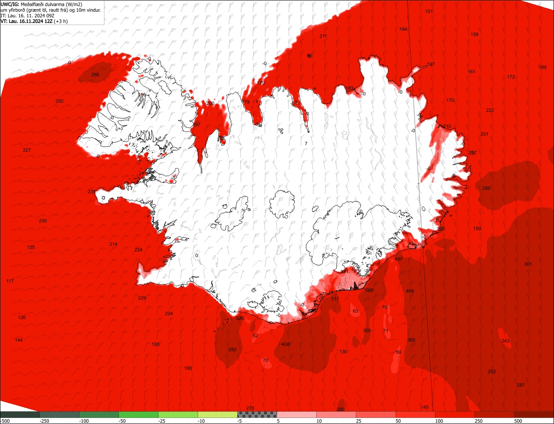Click the legend label -500
554x424 pixels.
coord(5,421)
